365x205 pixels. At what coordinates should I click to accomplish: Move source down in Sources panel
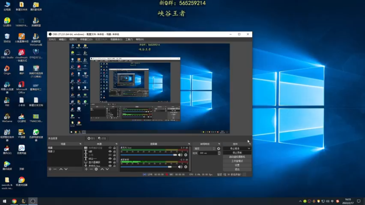coord(107,169)
